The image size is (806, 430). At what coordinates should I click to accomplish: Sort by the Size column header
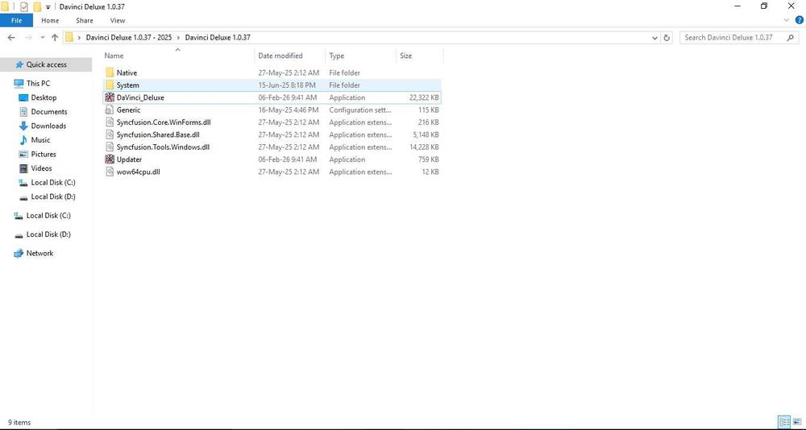coord(419,56)
